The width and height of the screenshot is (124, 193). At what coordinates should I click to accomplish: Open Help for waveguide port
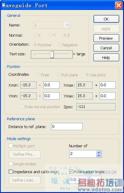click(x=106, y=57)
